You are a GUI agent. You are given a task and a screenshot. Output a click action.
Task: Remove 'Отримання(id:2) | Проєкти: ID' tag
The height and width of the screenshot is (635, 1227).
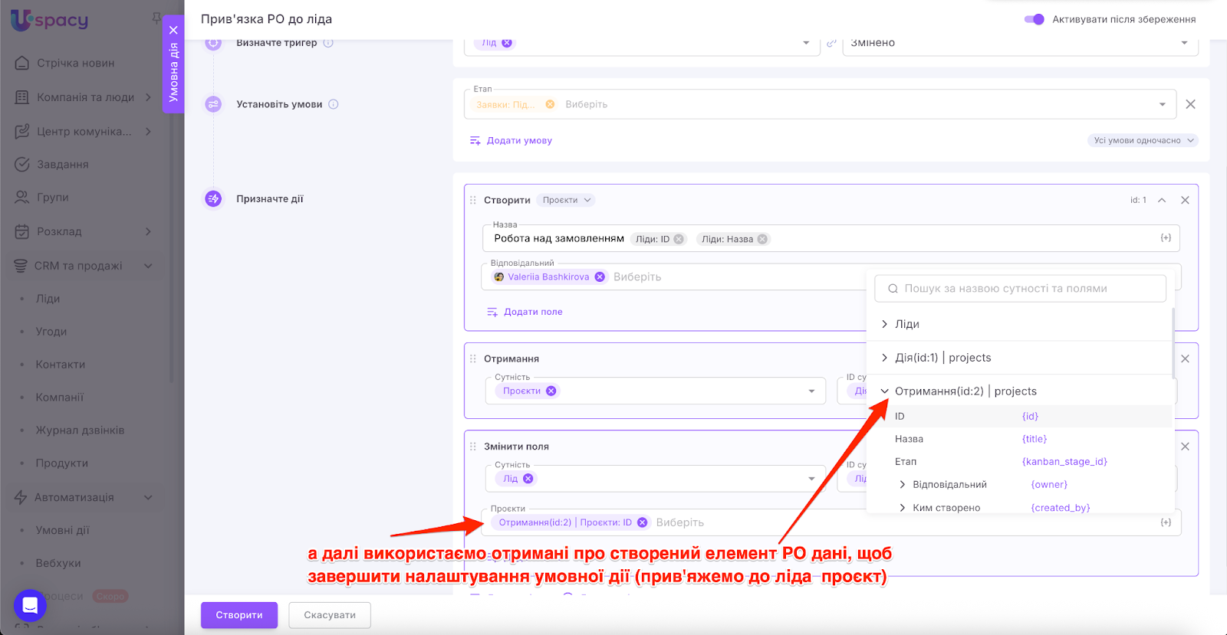click(643, 522)
